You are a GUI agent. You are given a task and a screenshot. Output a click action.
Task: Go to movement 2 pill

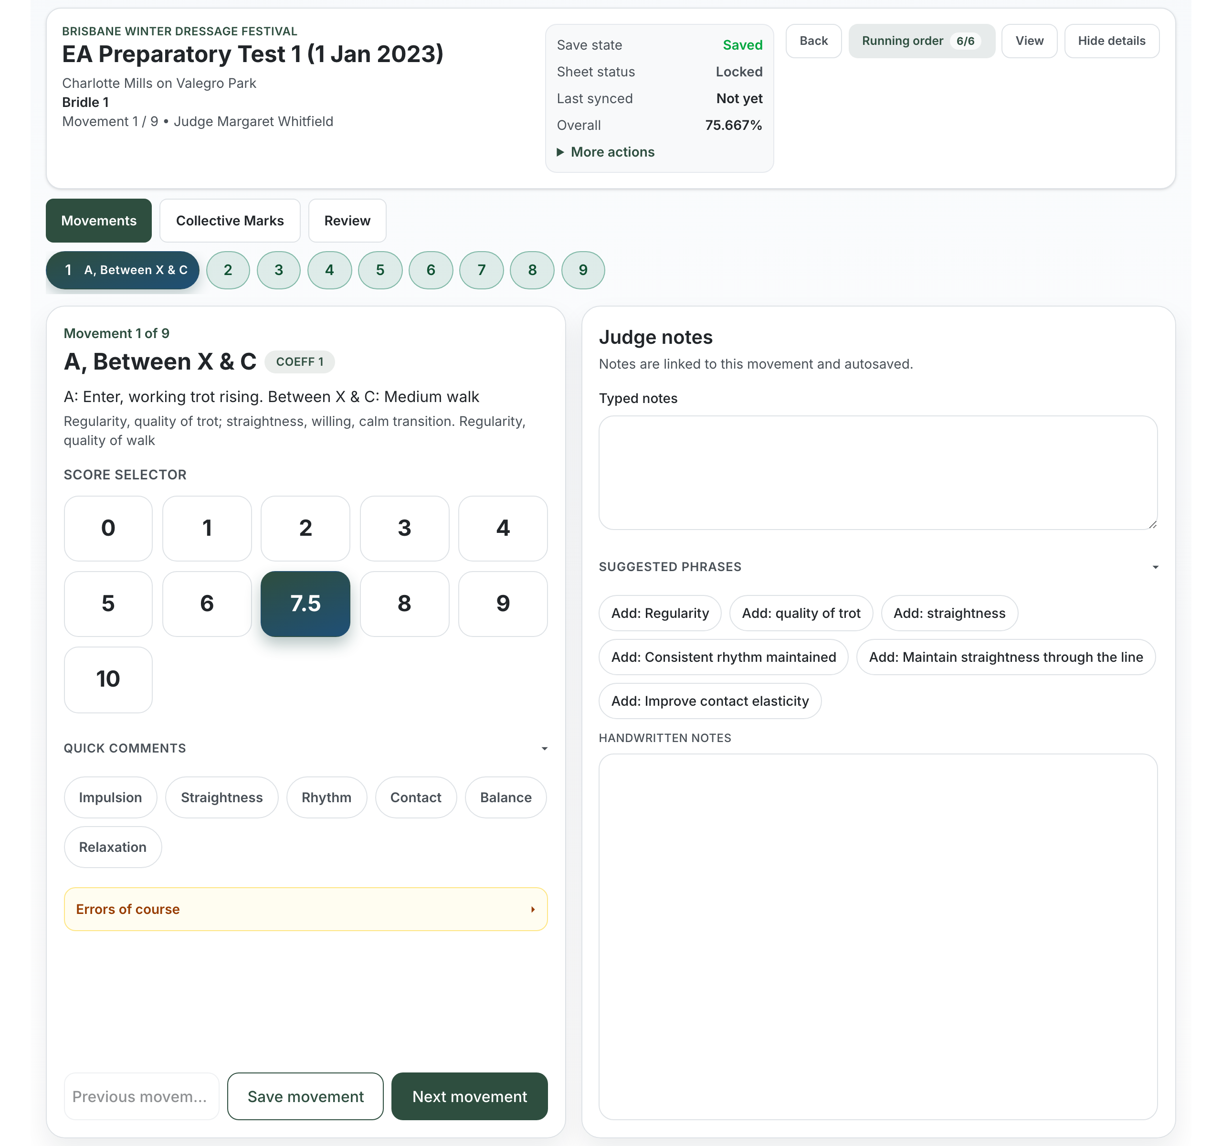(x=228, y=270)
